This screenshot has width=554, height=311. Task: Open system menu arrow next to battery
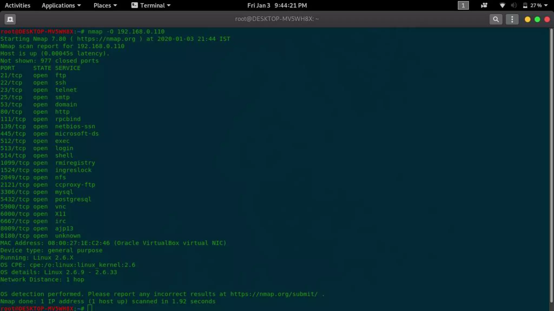(546, 5)
